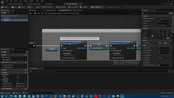This screenshot has height=98, width=174.
Task: Set Mobility to Static
Action: tap(160, 38)
